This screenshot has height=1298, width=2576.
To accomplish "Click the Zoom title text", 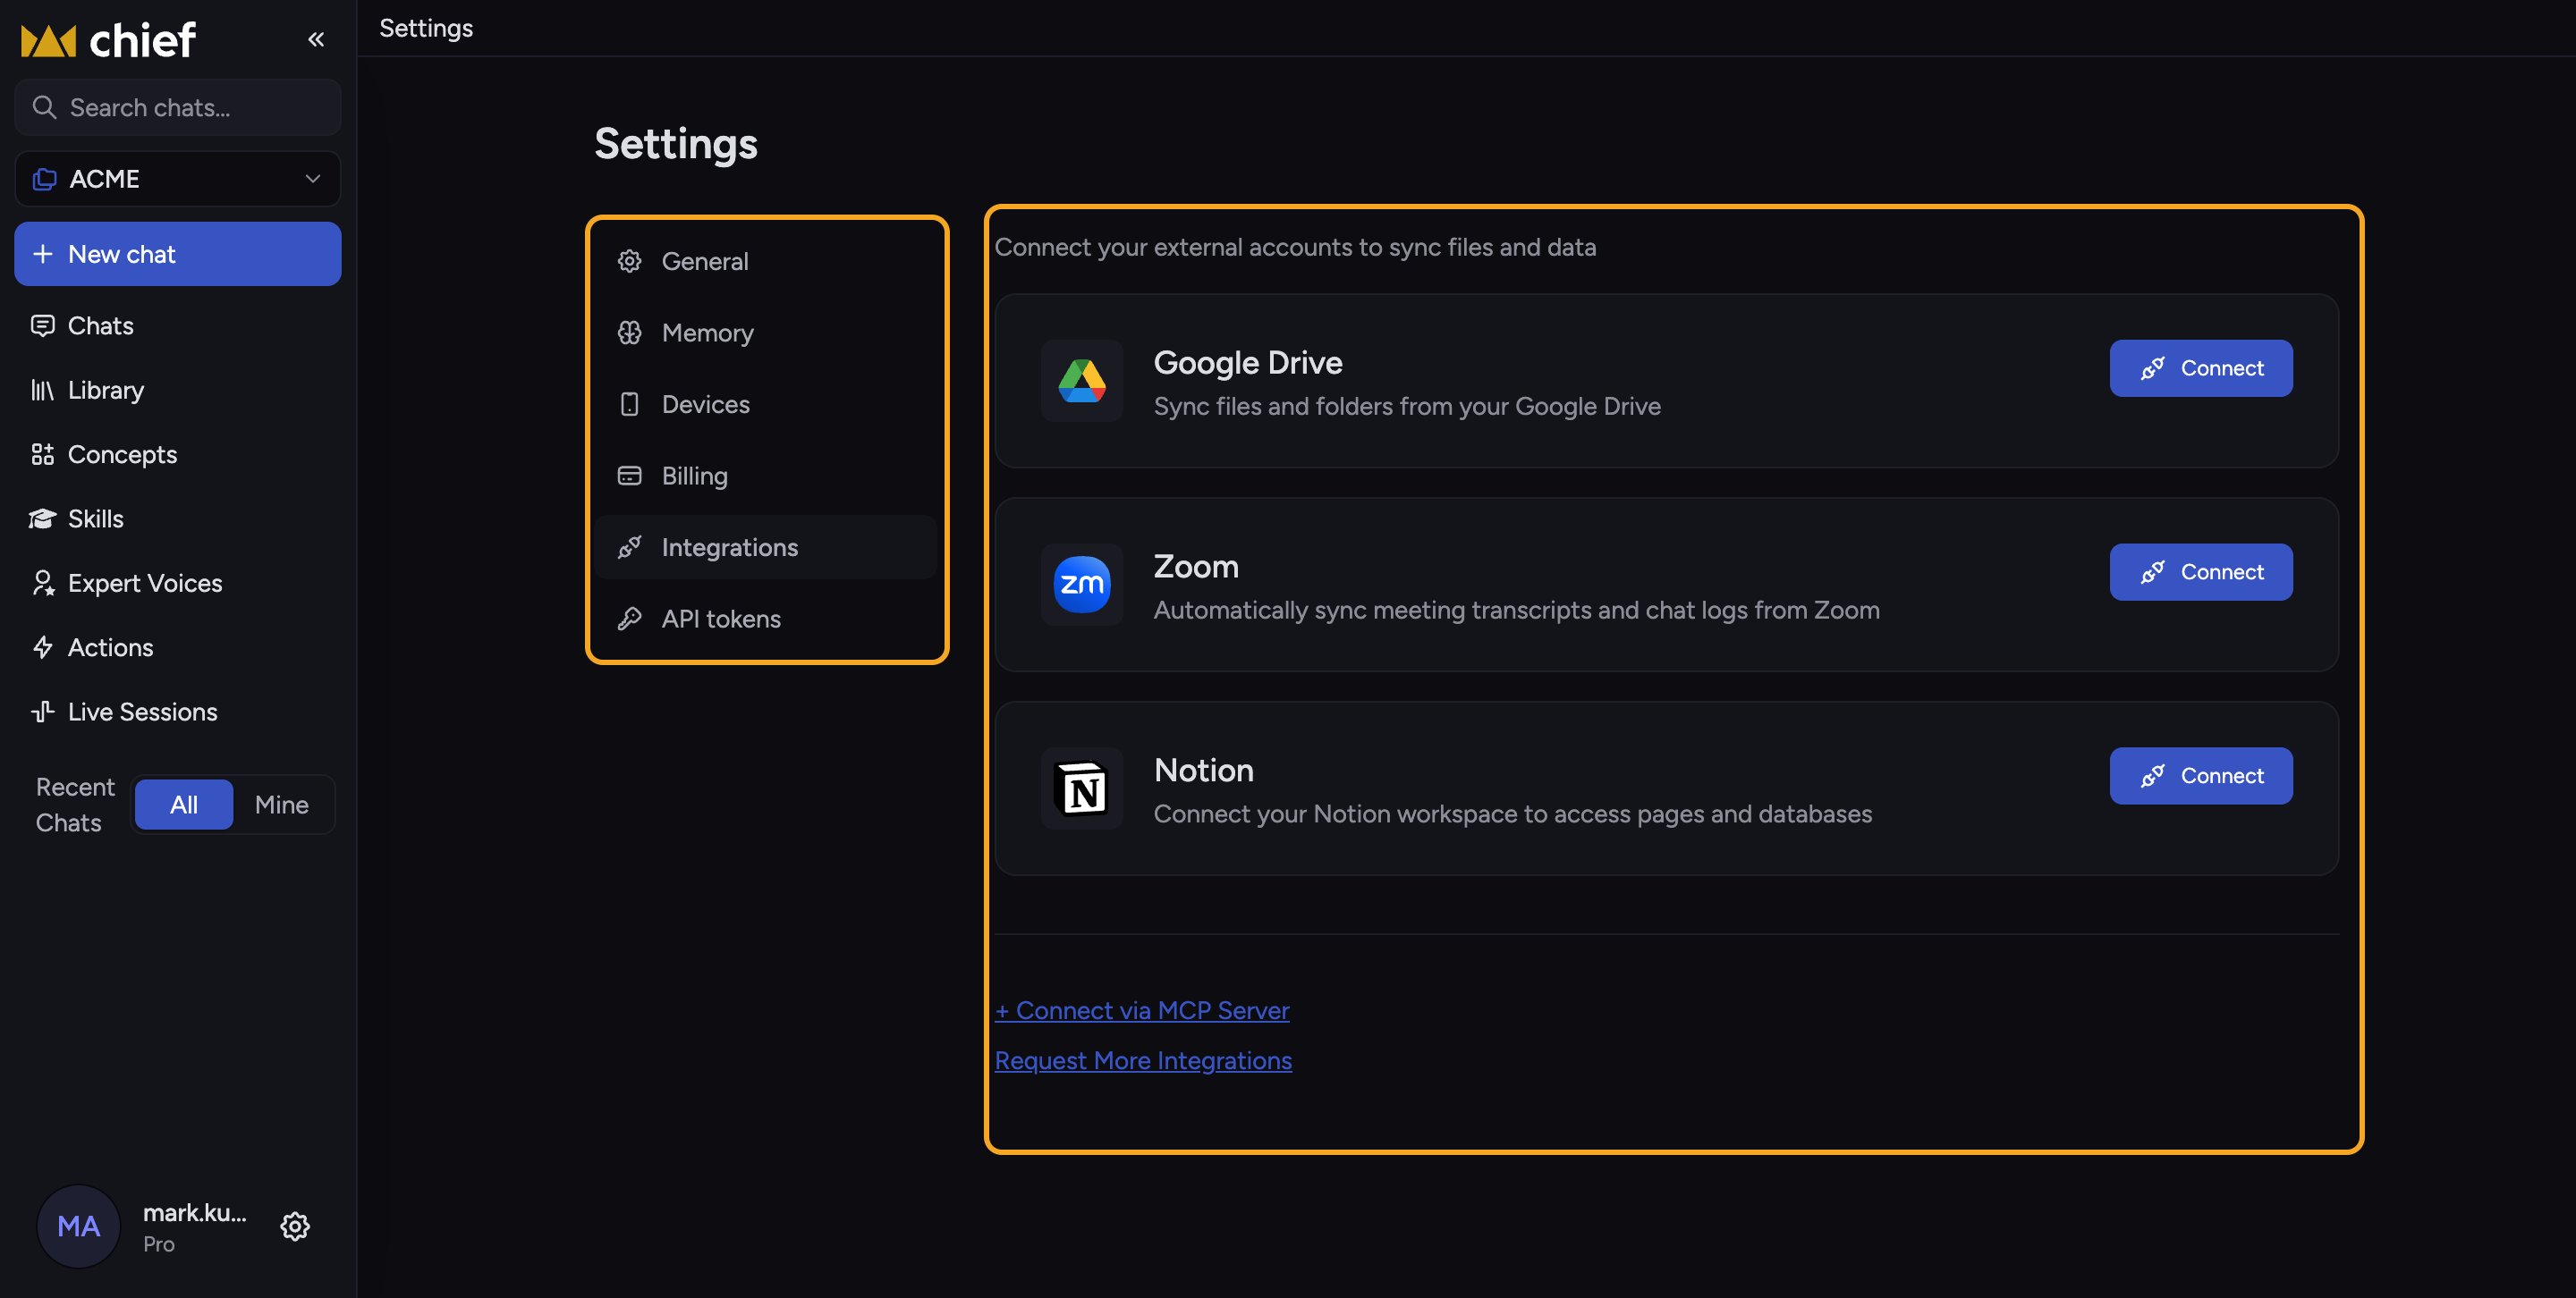I will coord(1196,566).
